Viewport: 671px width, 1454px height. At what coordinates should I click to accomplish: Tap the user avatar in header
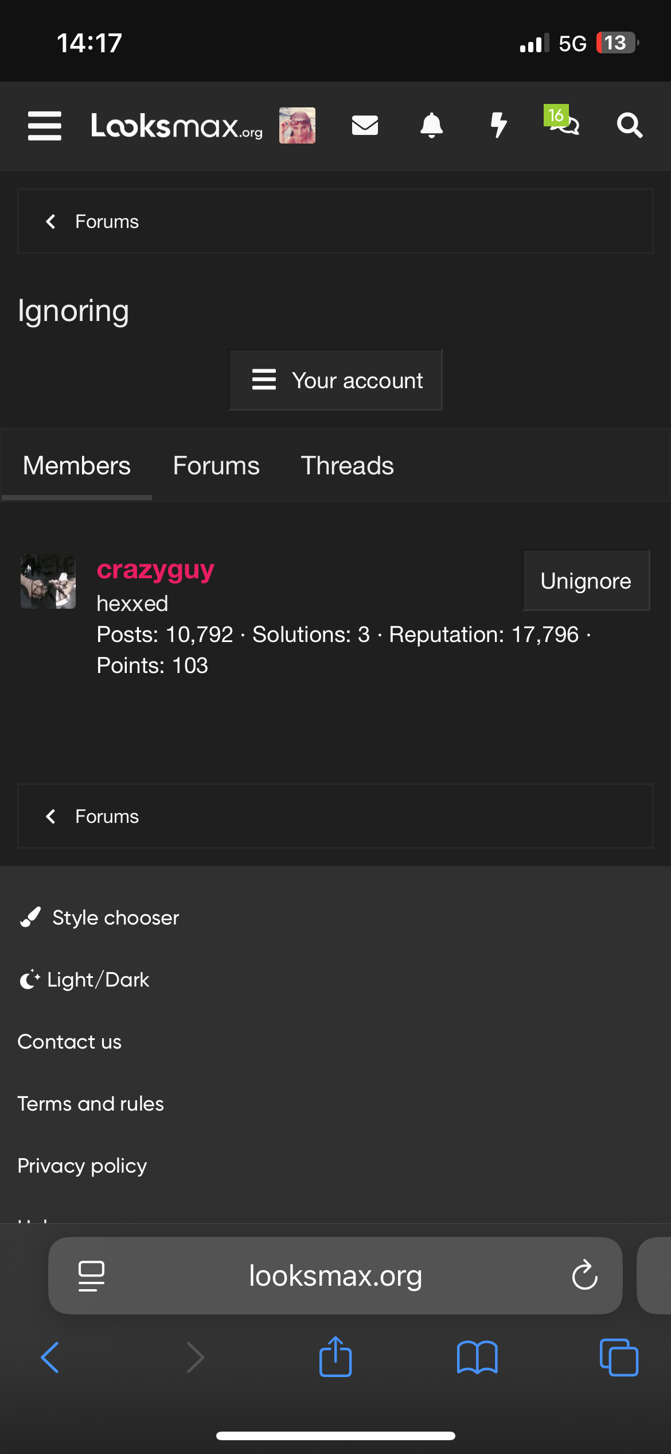click(x=297, y=125)
